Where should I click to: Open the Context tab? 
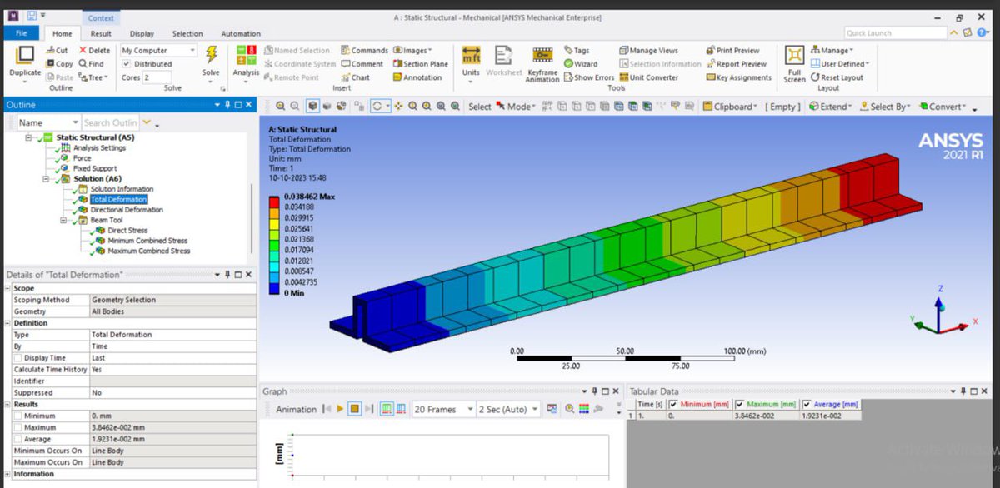pyautogui.click(x=101, y=17)
